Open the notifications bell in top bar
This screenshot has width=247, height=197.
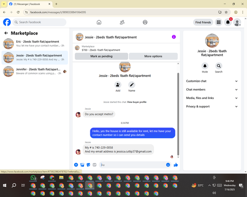click(228, 22)
